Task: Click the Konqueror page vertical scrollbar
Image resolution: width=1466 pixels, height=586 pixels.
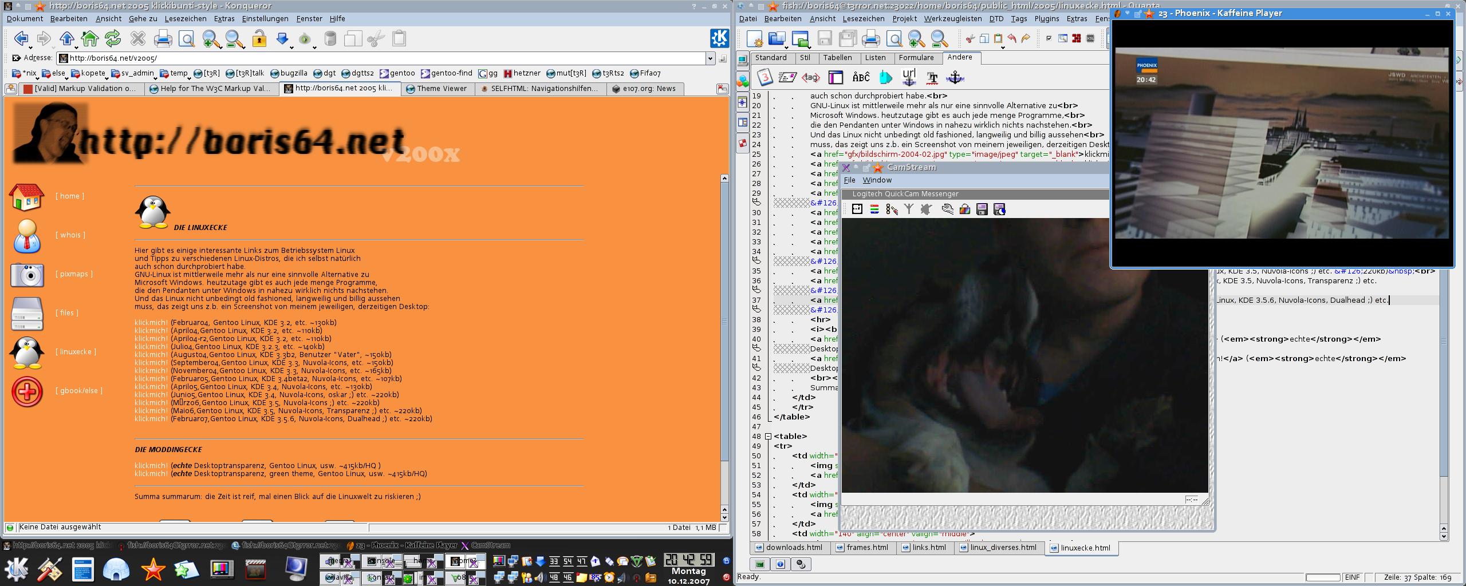Action: (724, 343)
